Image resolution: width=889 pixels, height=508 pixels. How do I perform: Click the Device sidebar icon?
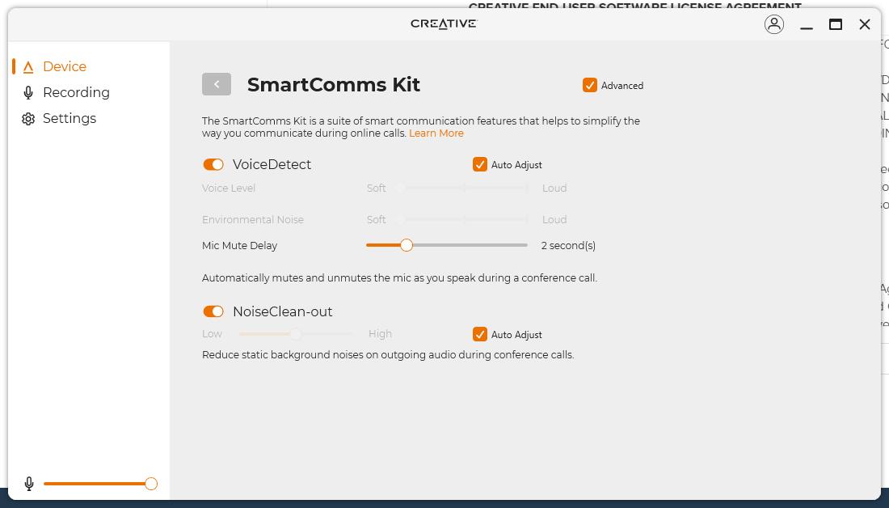click(x=28, y=67)
